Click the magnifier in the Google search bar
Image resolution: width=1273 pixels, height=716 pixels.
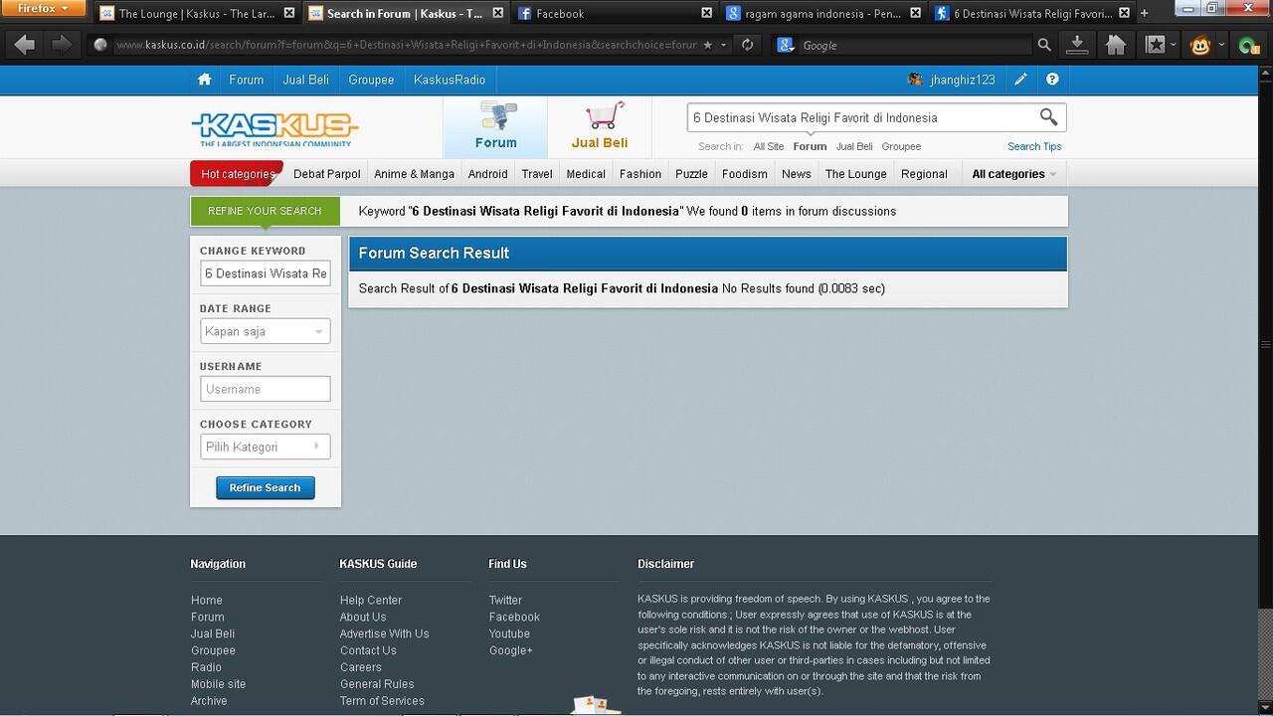(1043, 45)
